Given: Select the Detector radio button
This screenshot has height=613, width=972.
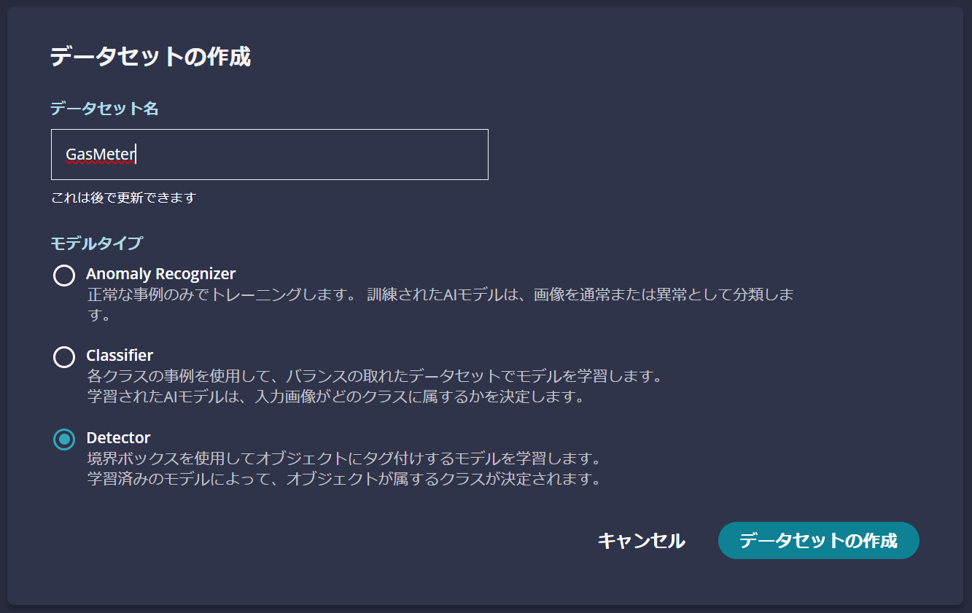Looking at the screenshot, I should coord(64,438).
